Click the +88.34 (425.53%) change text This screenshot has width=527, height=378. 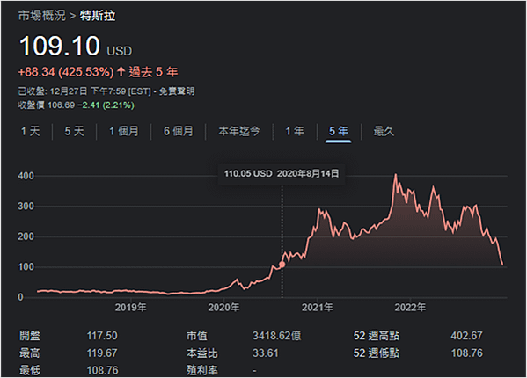point(66,72)
